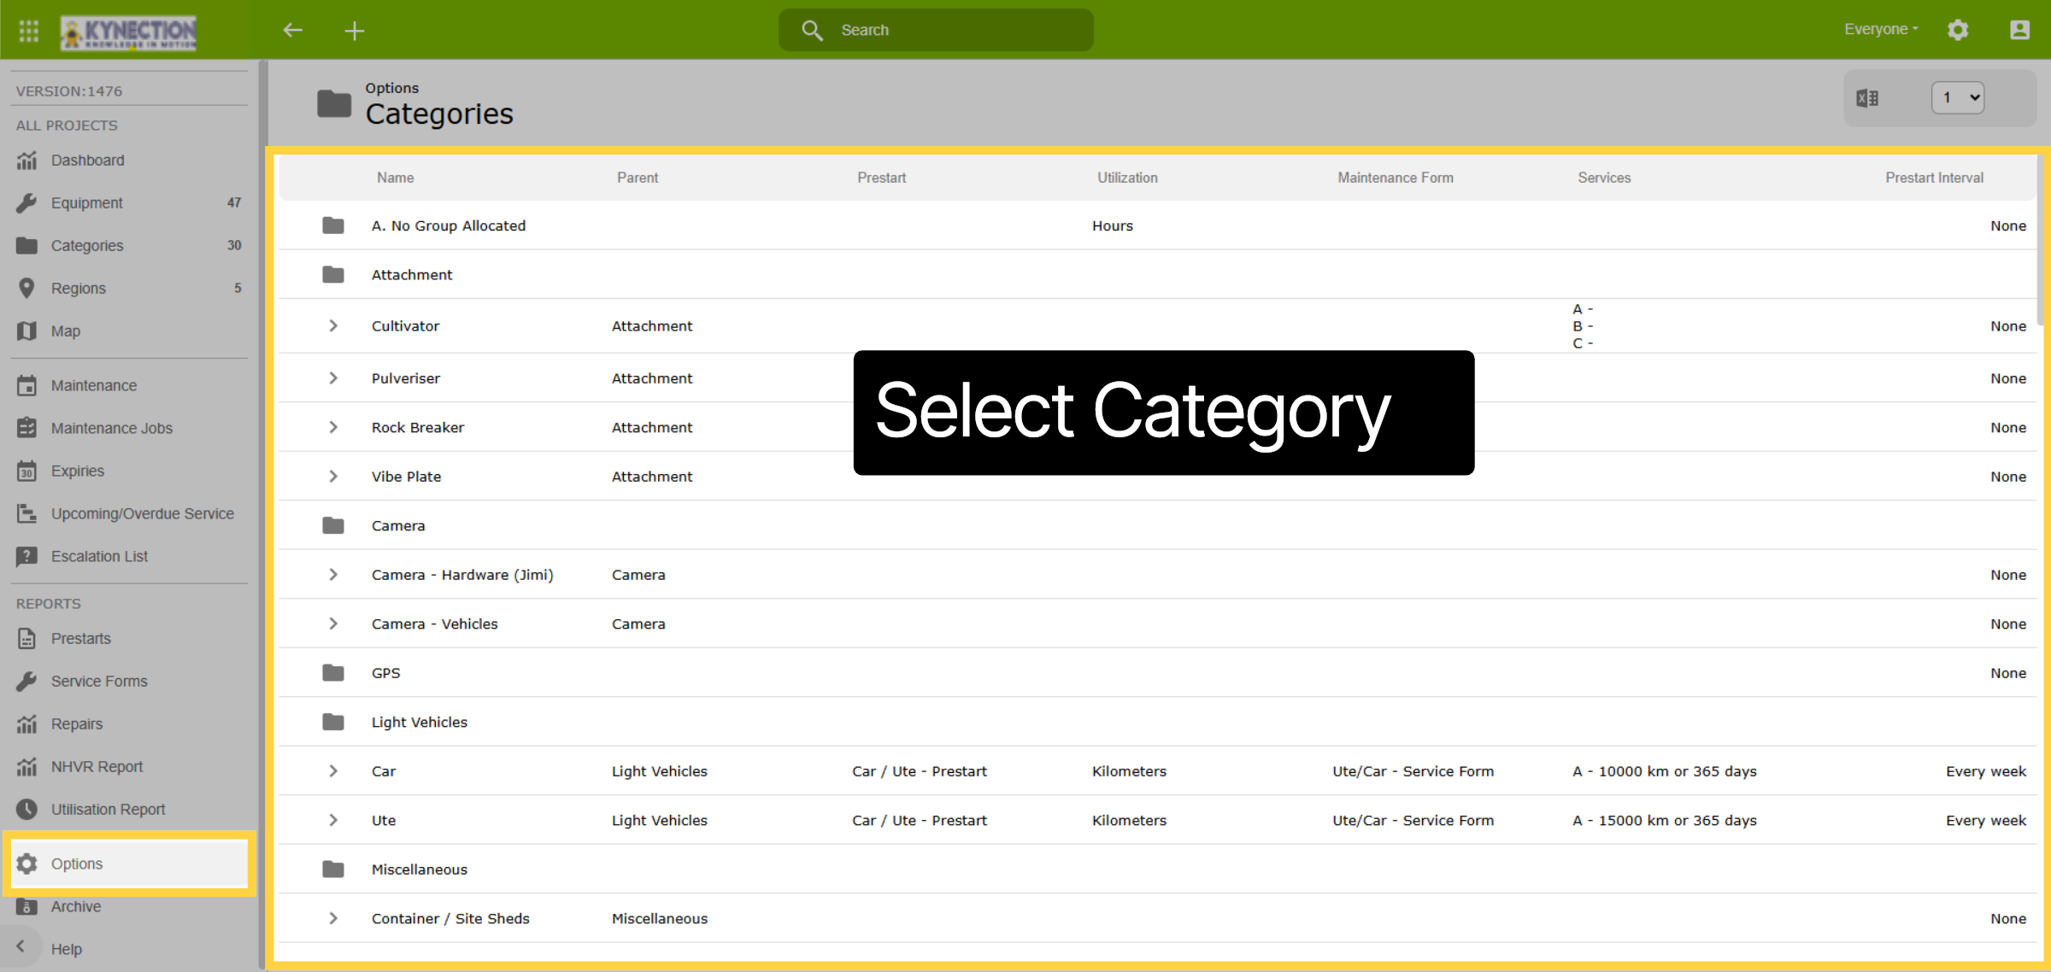Click the search magnifier icon
The width and height of the screenshot is (2051, 972).
[x=812, y=31]
